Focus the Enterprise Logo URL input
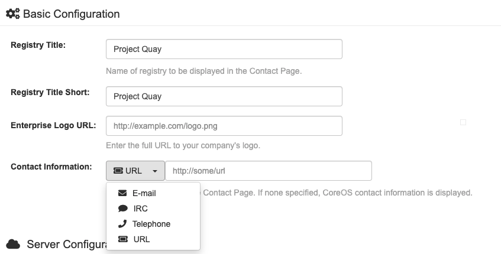 pyautogui.click(x=224, y=126)
